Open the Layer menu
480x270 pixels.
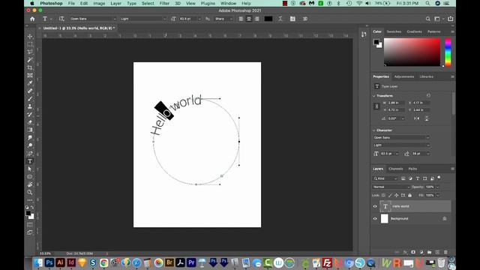coord(115,3)
